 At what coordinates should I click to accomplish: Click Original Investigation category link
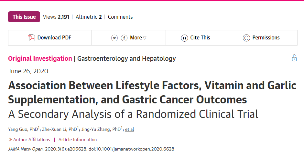[40, 58]
